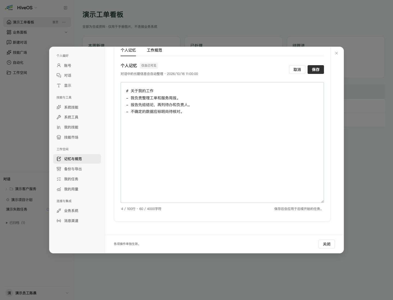
Task: Open 系统工具 via its wrench icon
Action: click(59, 117)
